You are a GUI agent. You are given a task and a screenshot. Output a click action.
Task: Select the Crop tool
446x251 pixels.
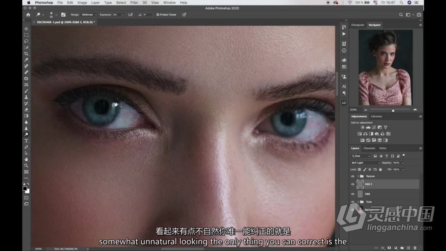(x=26, y=54)
